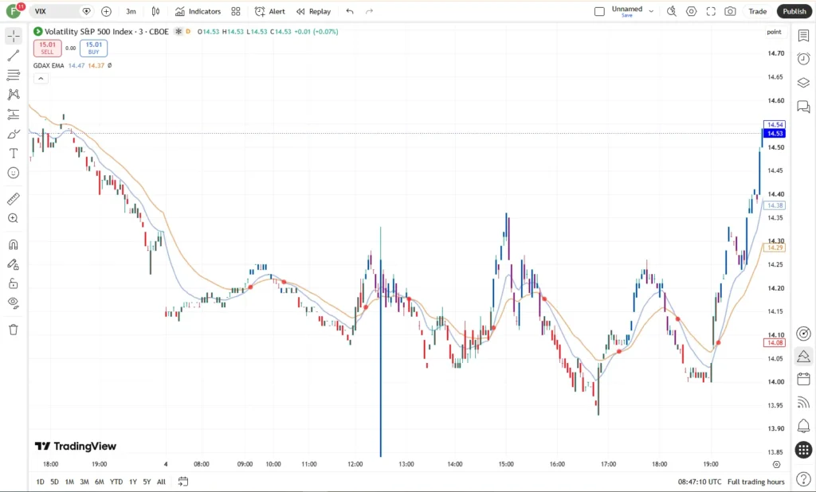This screenshot has height=492, width=816.
Task: Take a chart snapshot with camera
Action: [x=730, y=11]
